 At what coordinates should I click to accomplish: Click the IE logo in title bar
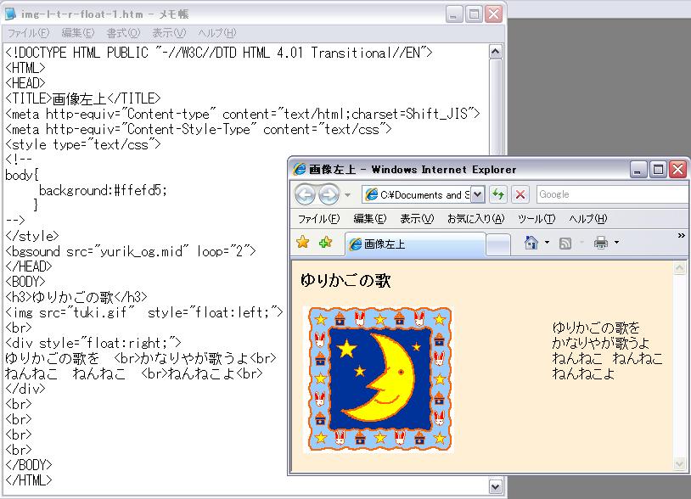[300, 169]
